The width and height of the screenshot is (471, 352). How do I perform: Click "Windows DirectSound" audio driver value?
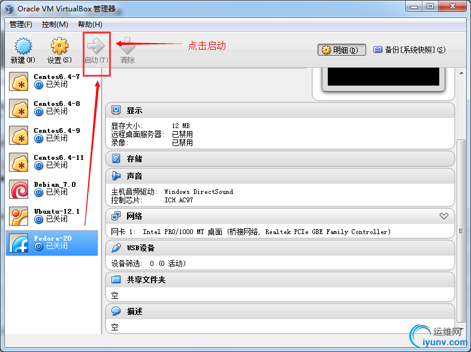pos(198,192)
